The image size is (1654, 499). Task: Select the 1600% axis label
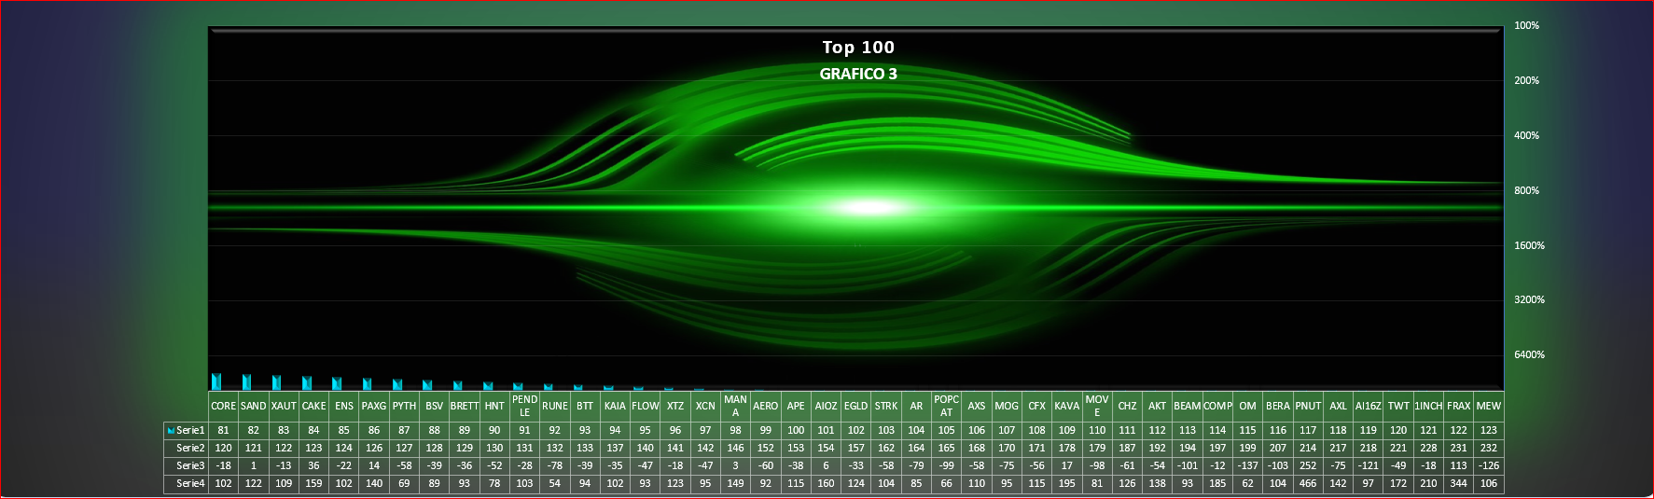tap(1529, 246)
